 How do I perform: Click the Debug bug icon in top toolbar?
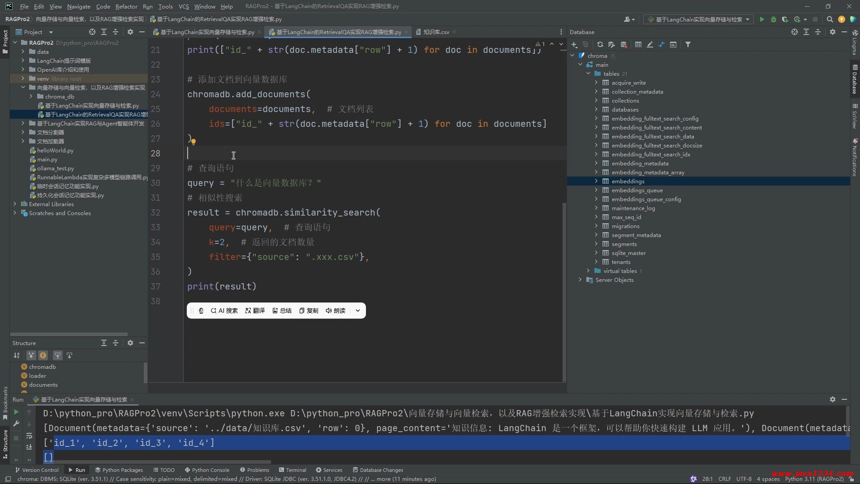pos(774,19)
